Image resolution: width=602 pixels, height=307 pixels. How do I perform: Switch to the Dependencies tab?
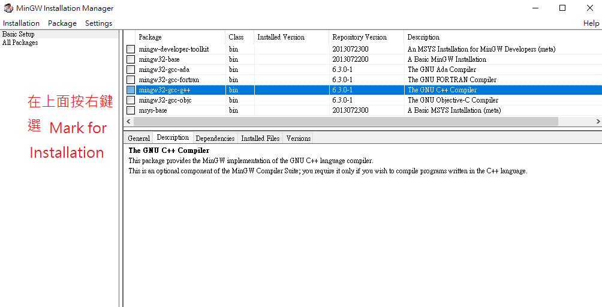[x=215, y=139]
